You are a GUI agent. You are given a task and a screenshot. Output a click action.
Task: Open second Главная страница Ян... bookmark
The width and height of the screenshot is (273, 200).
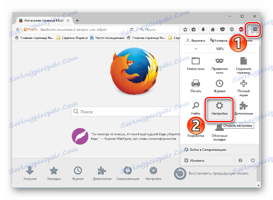click(x=146, y=38)
